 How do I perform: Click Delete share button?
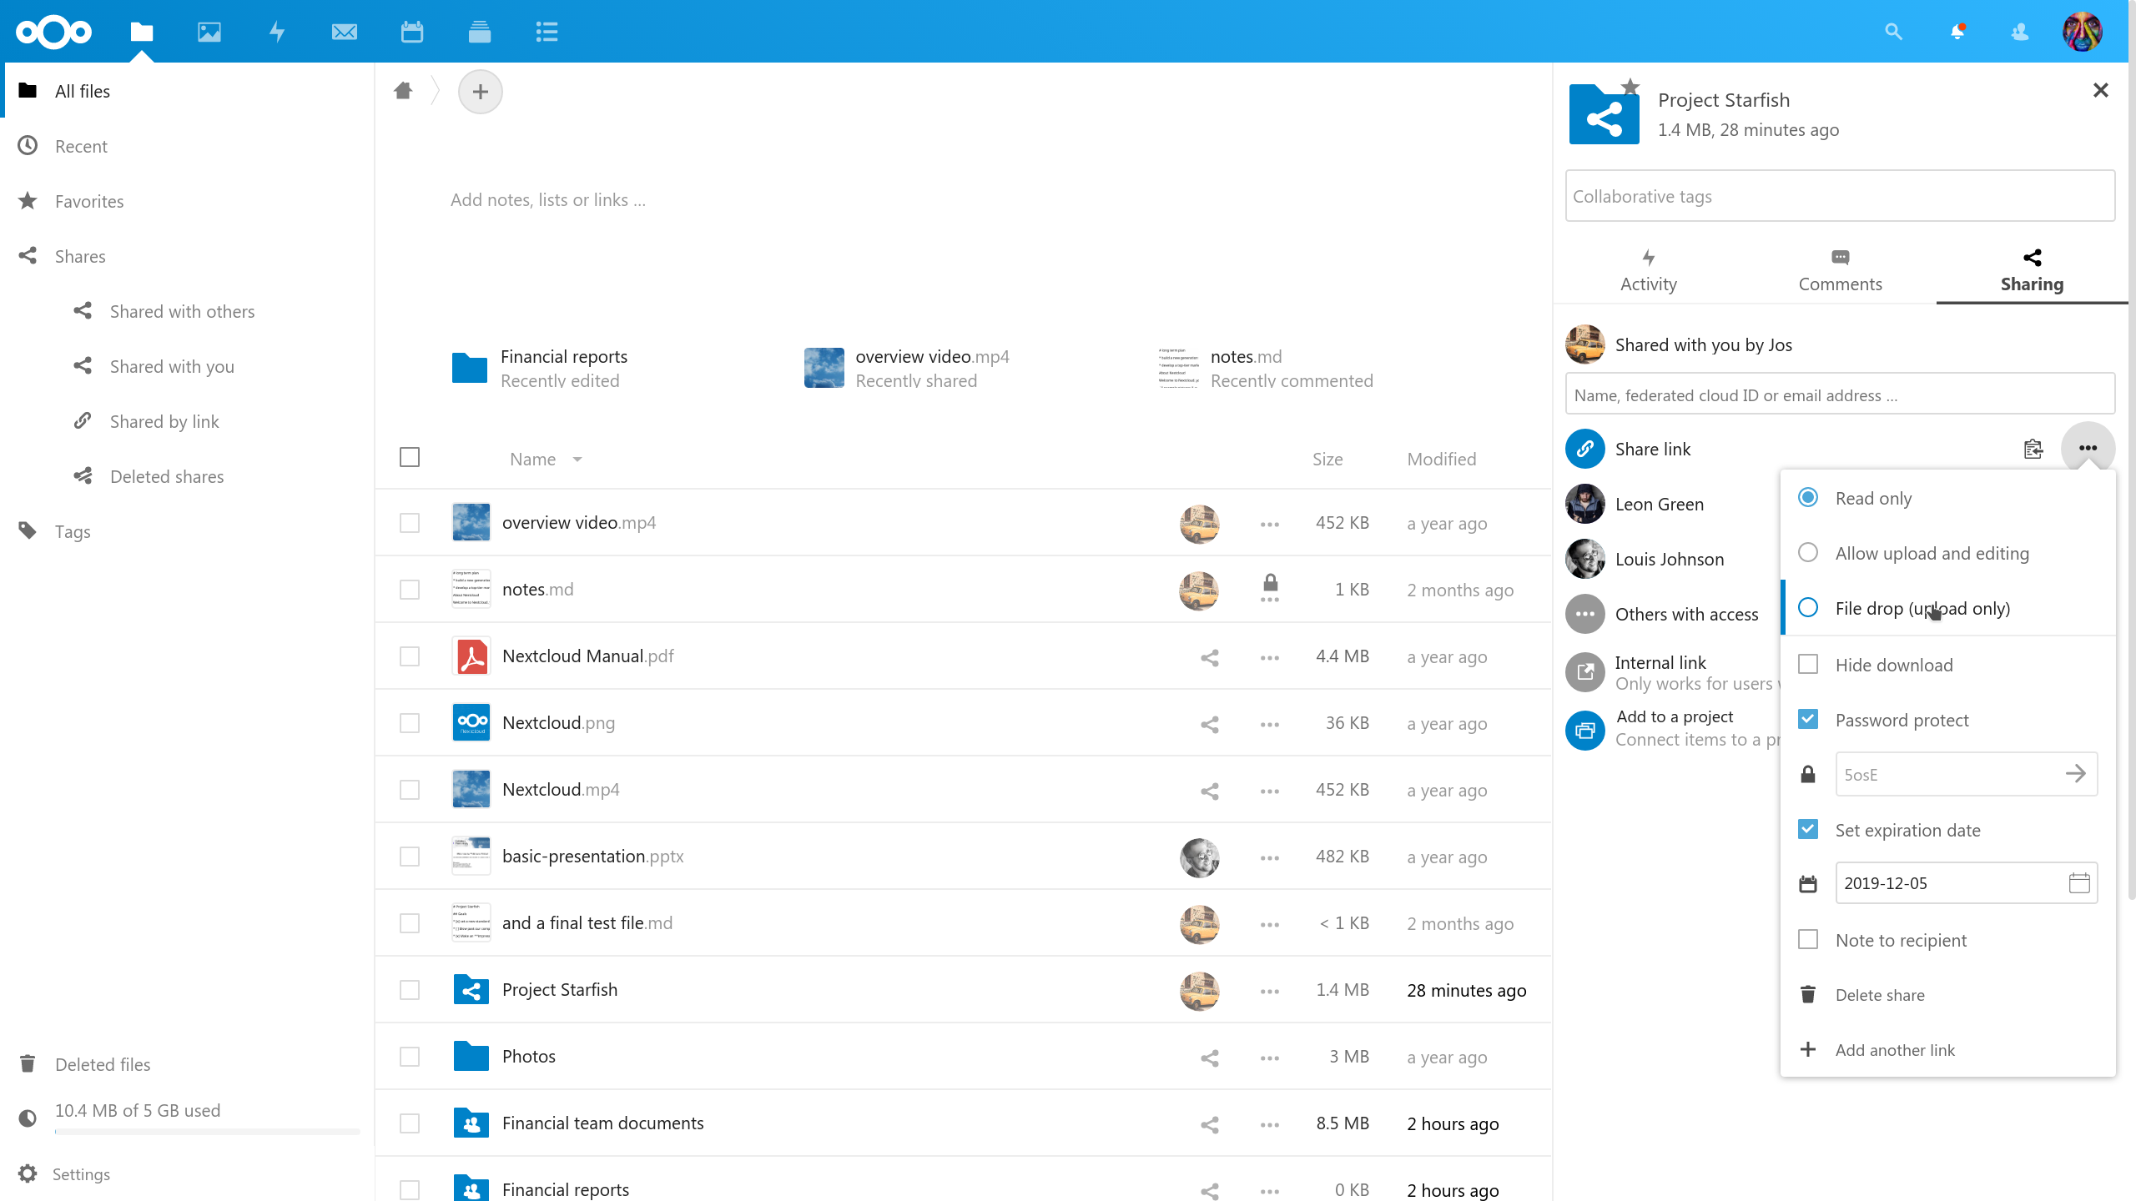(x=1879, y=994)
